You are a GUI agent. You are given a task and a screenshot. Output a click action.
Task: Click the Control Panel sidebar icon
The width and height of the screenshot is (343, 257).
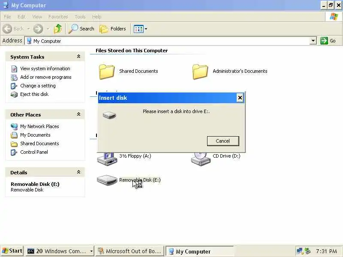[x=14, y=152]
